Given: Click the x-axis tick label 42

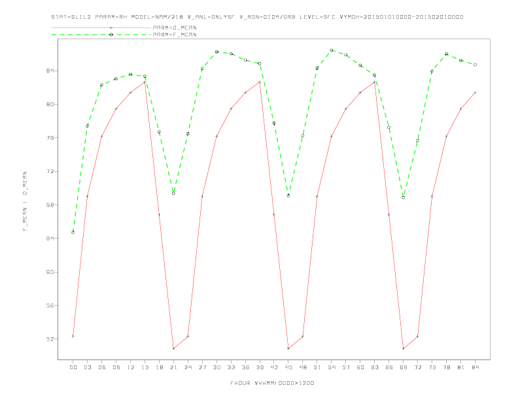Looking at the screenshot, I should pyautogui.click(x=274, y=367).
